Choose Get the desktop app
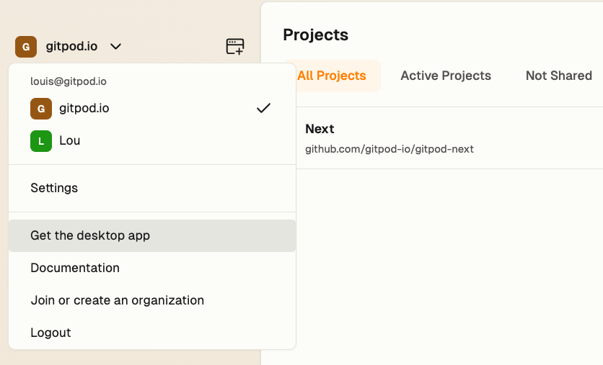Viewport: 603px width, 365px height. coord(90,235)
